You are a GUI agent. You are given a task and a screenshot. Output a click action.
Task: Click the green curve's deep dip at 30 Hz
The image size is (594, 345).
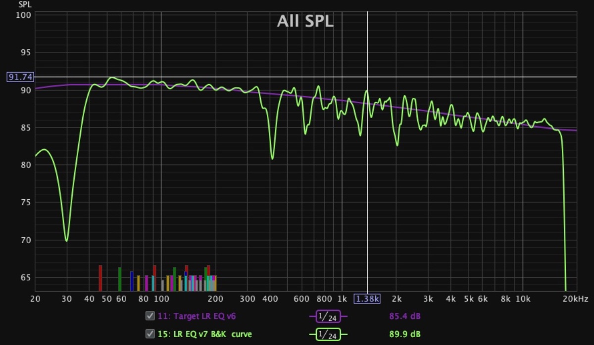coord(66,240)
